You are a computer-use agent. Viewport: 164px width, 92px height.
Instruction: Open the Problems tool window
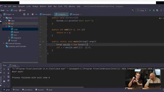[27, 90]
